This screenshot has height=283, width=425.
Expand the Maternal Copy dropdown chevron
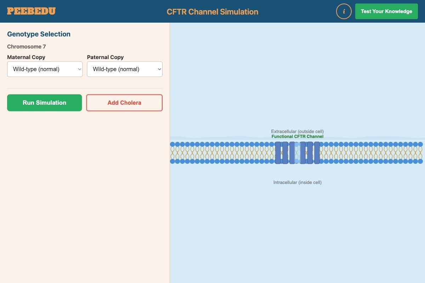click(79, 69)
